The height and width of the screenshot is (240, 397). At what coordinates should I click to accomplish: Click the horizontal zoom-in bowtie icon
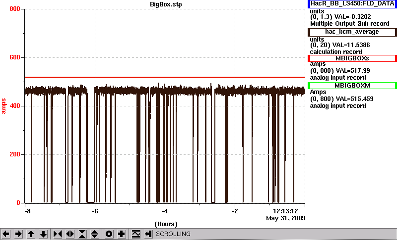pyautogui.click(x=58, y=234)
